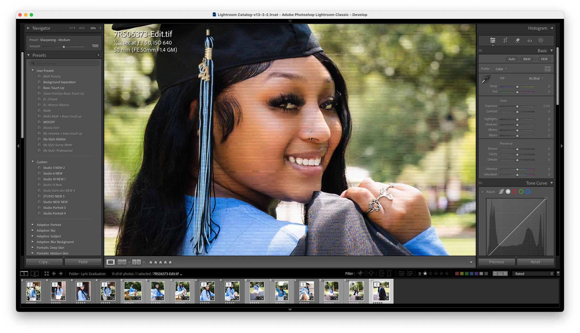The height and width of the screenshot is (333, 580).
Task: Adjust the Exposure slider handle
Action: click(517, 106)
